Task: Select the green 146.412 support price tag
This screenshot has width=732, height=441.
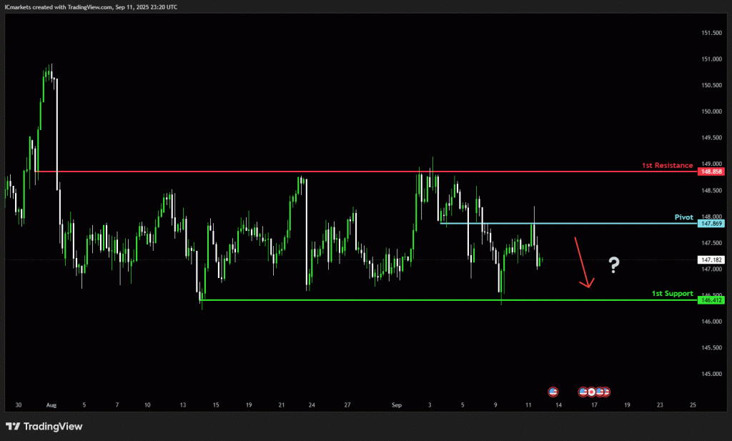Action: coord(711,300)
